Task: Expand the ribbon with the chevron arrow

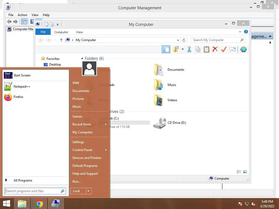Action: [x=240, y=32]
